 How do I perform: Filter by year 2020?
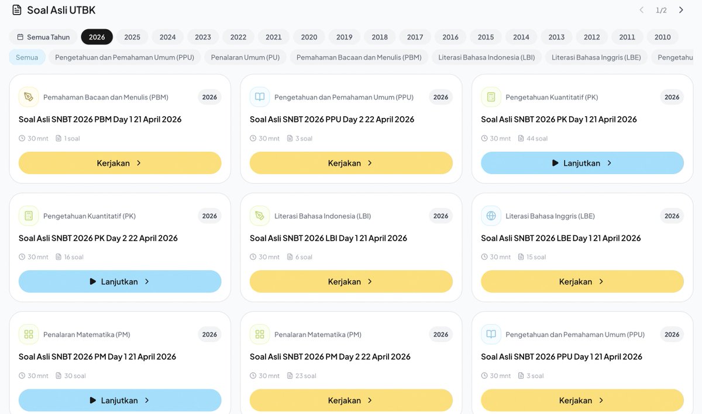point(309,37)
